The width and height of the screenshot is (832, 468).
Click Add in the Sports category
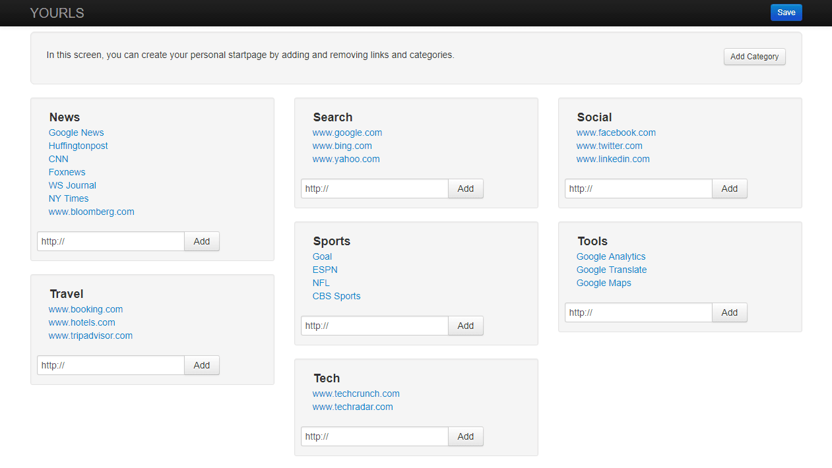point(466,326)
